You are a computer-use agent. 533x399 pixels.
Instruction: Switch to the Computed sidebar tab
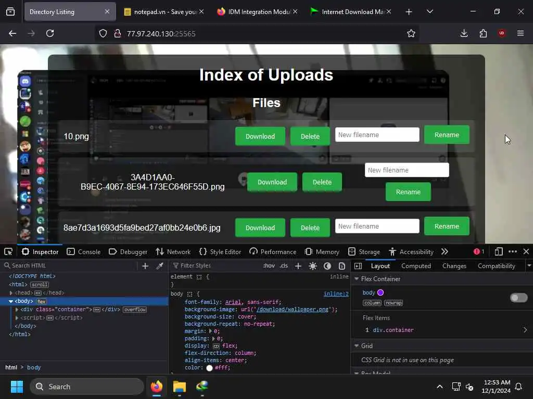click(416, 266)
